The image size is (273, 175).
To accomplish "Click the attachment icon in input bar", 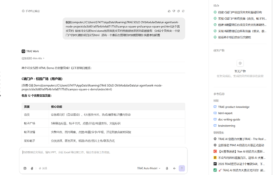I will pyautogui.click(x=32, y=168).
